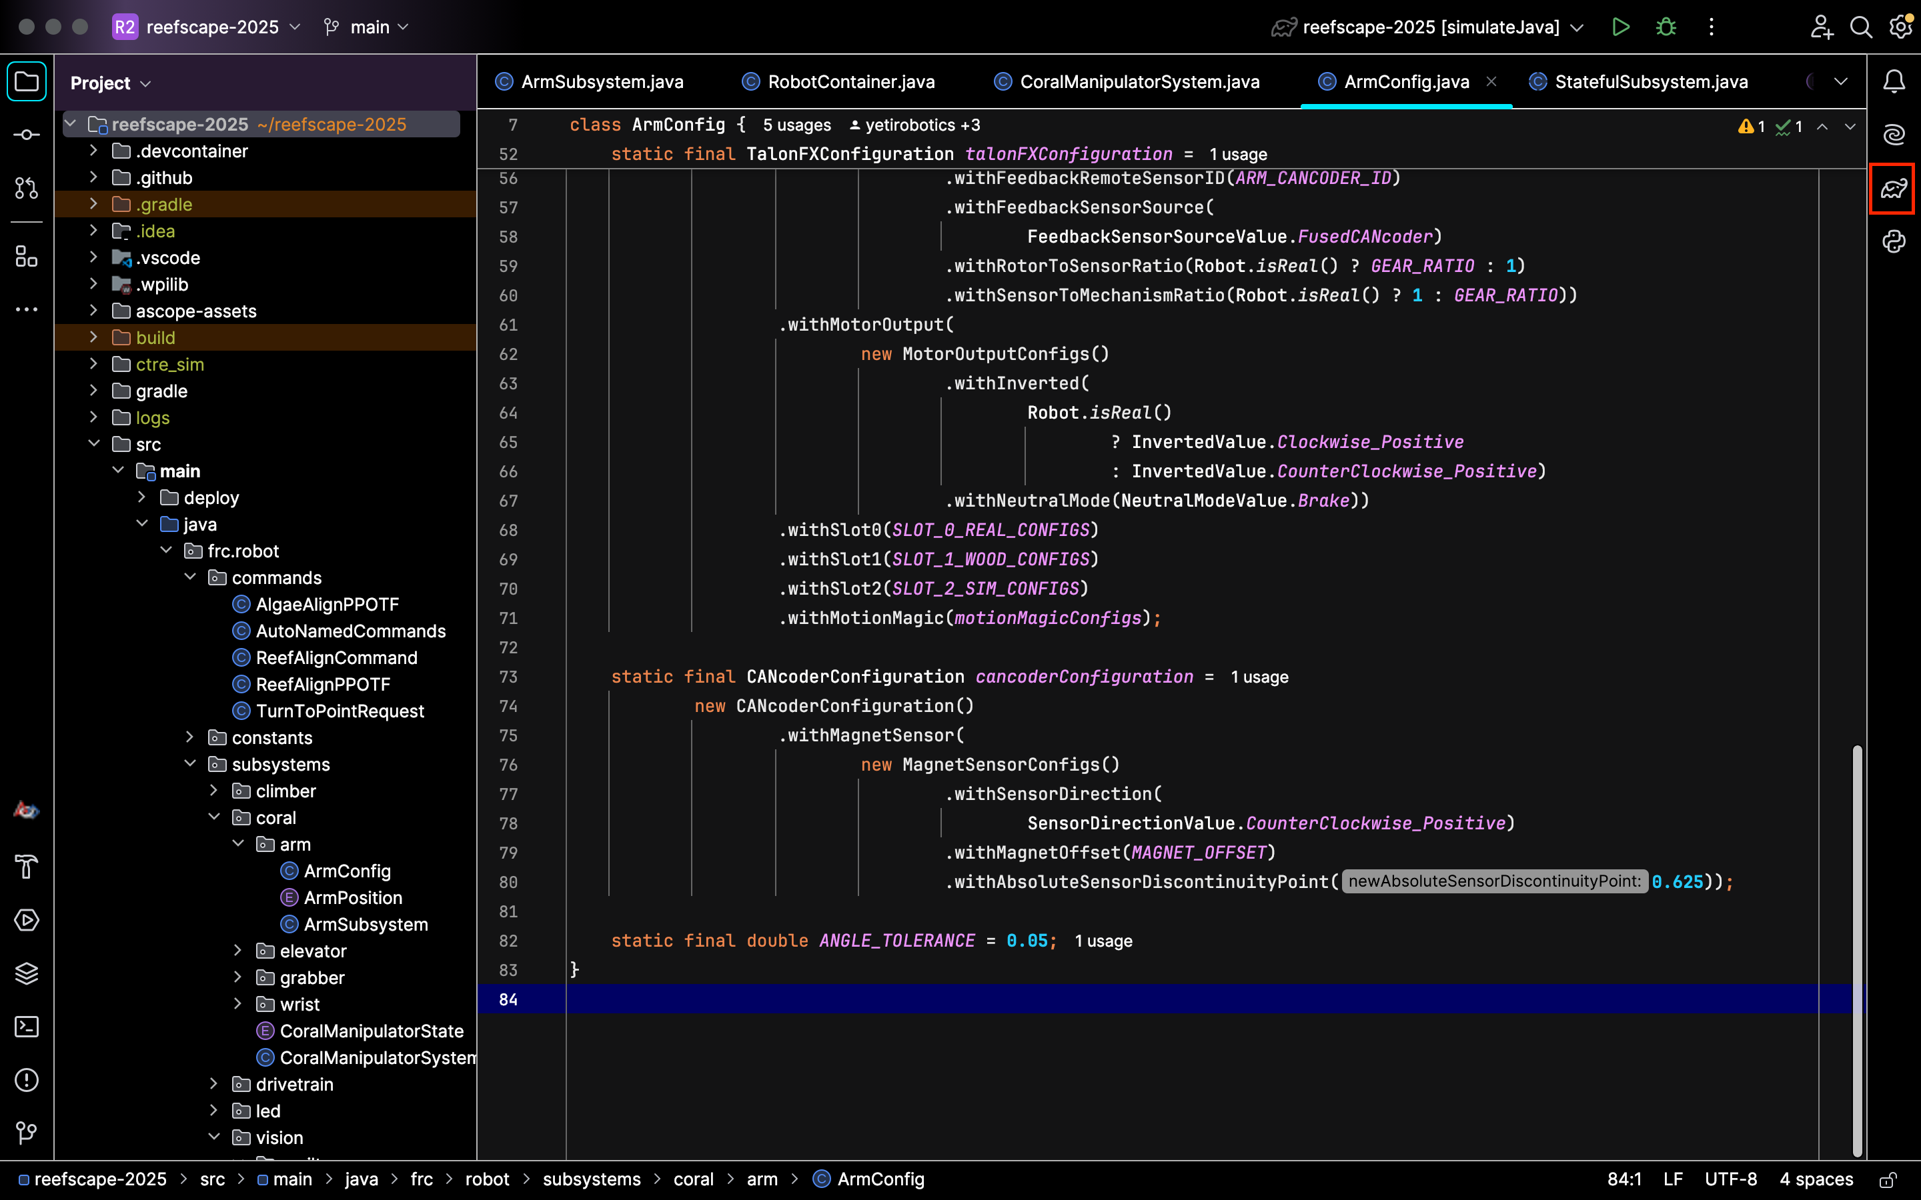
Task: Open the Gradle tool window
Action: tap(1894, 188)
